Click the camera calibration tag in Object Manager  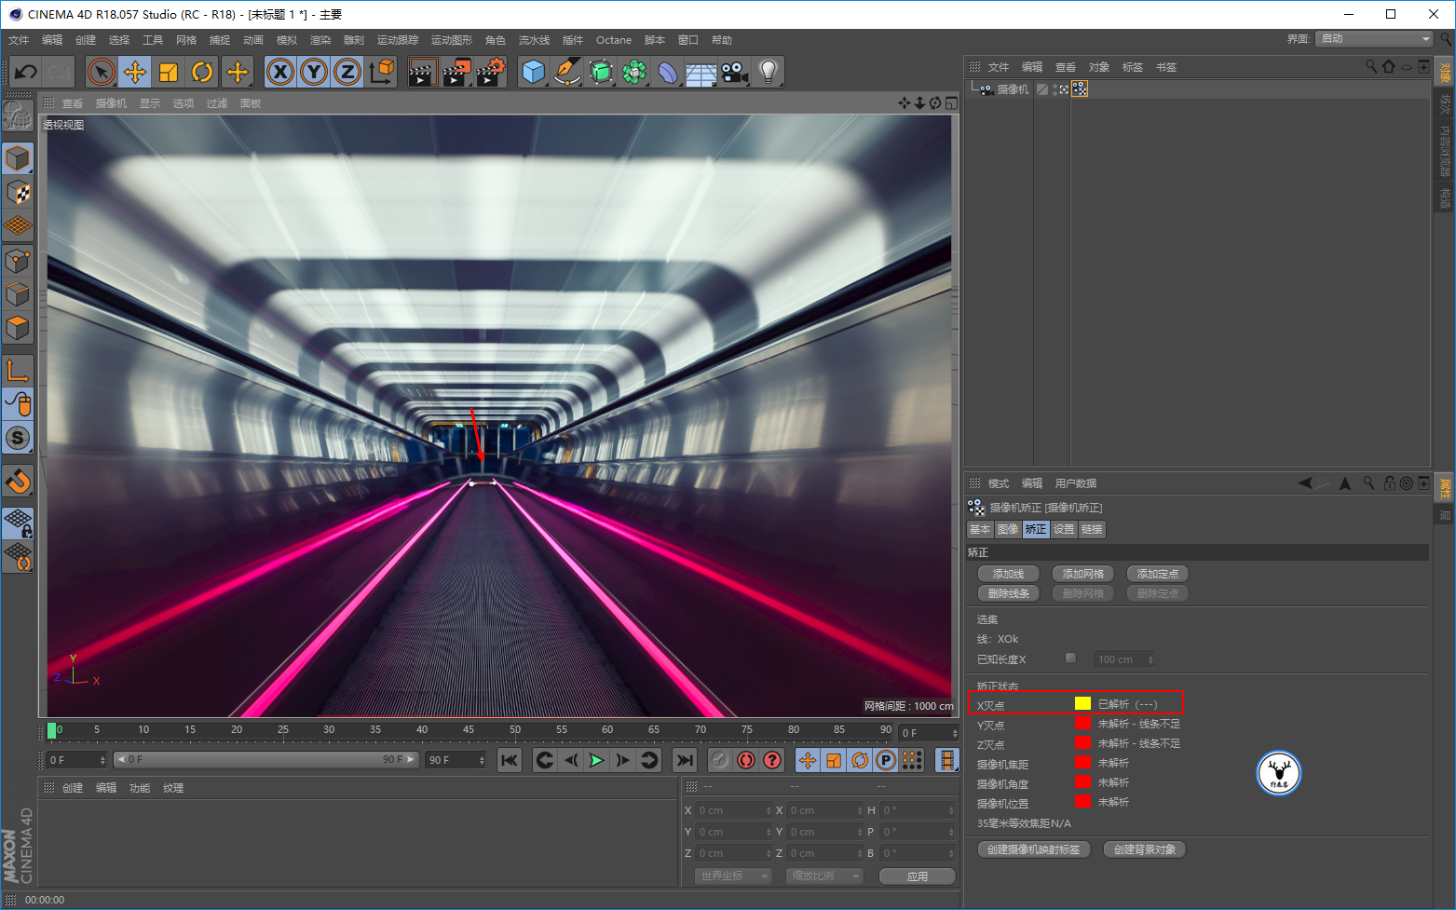click(1080, 89)
